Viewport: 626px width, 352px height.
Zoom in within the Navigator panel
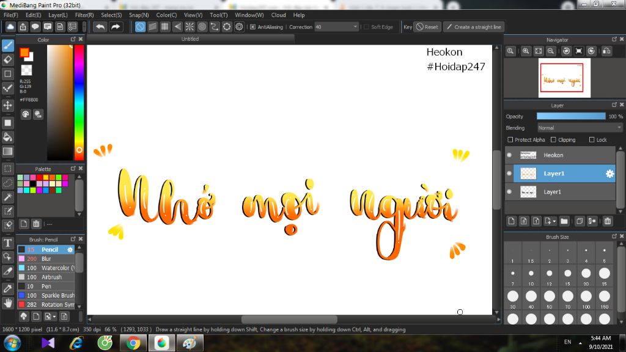click(x=526, y=51)
